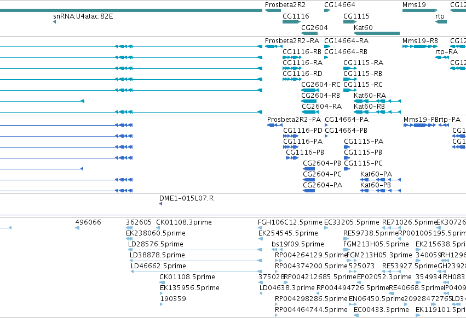Open transcript CG1116-RB
466x318 pixels.
click(x=302, y=51)
